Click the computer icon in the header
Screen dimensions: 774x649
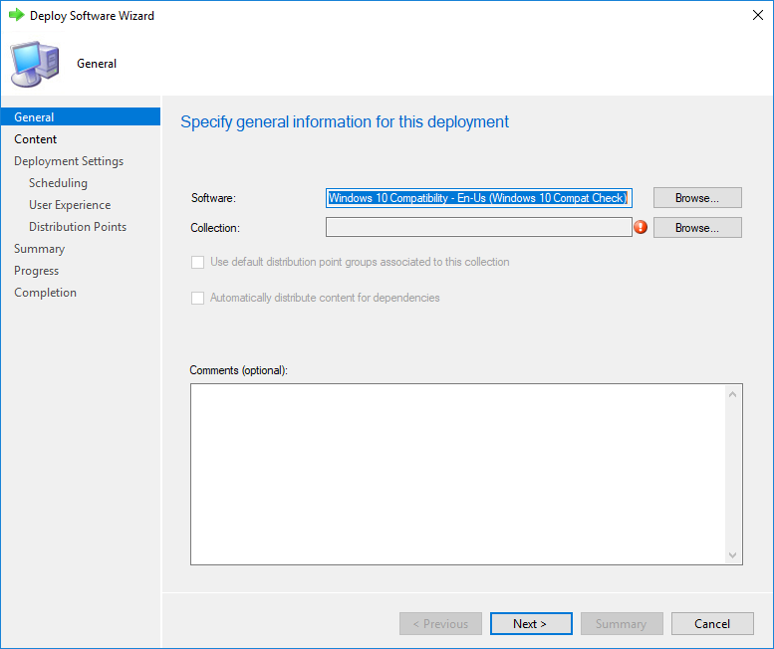pyautogui.click(x=35, y=64)
